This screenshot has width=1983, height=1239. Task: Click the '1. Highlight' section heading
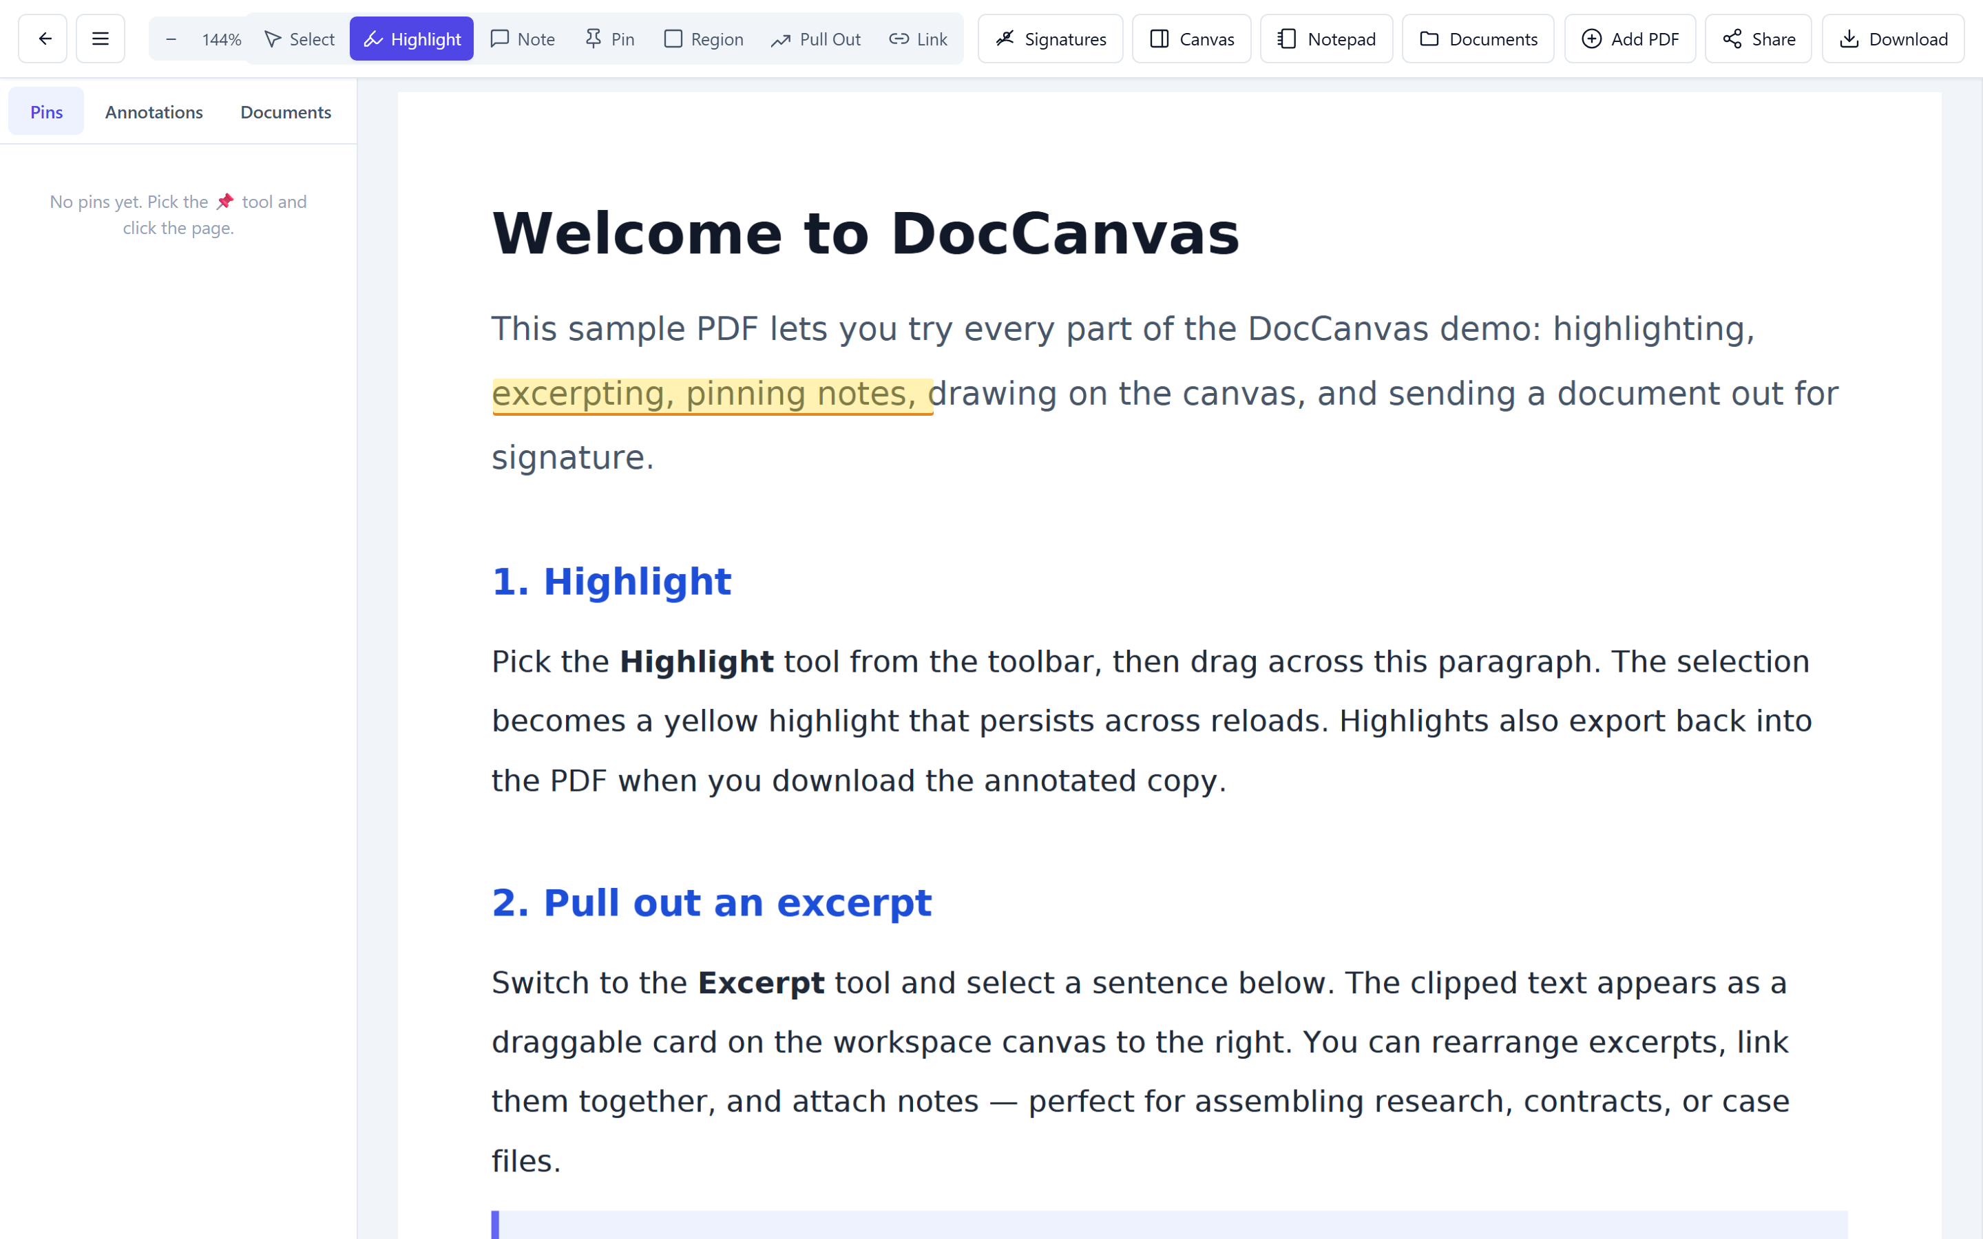pyautogui.click(x=611, y=582)
